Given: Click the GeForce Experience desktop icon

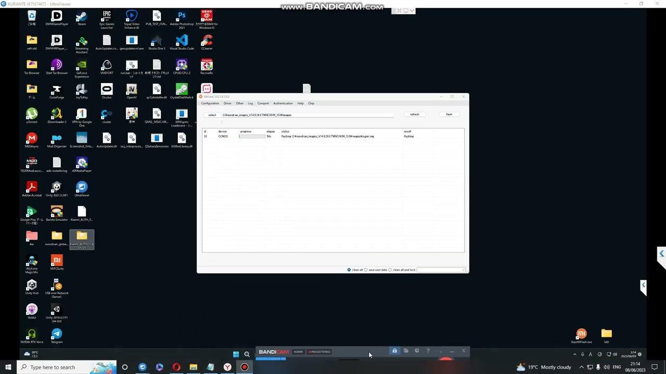Looking at the screenshot, I should click(x=82, y=68).
